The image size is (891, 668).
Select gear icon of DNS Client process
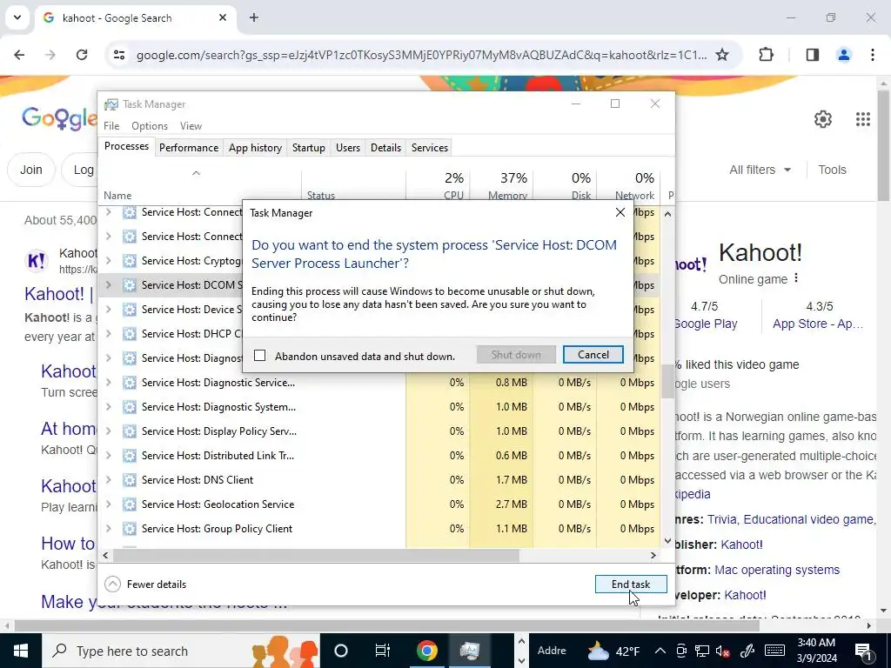130,480
